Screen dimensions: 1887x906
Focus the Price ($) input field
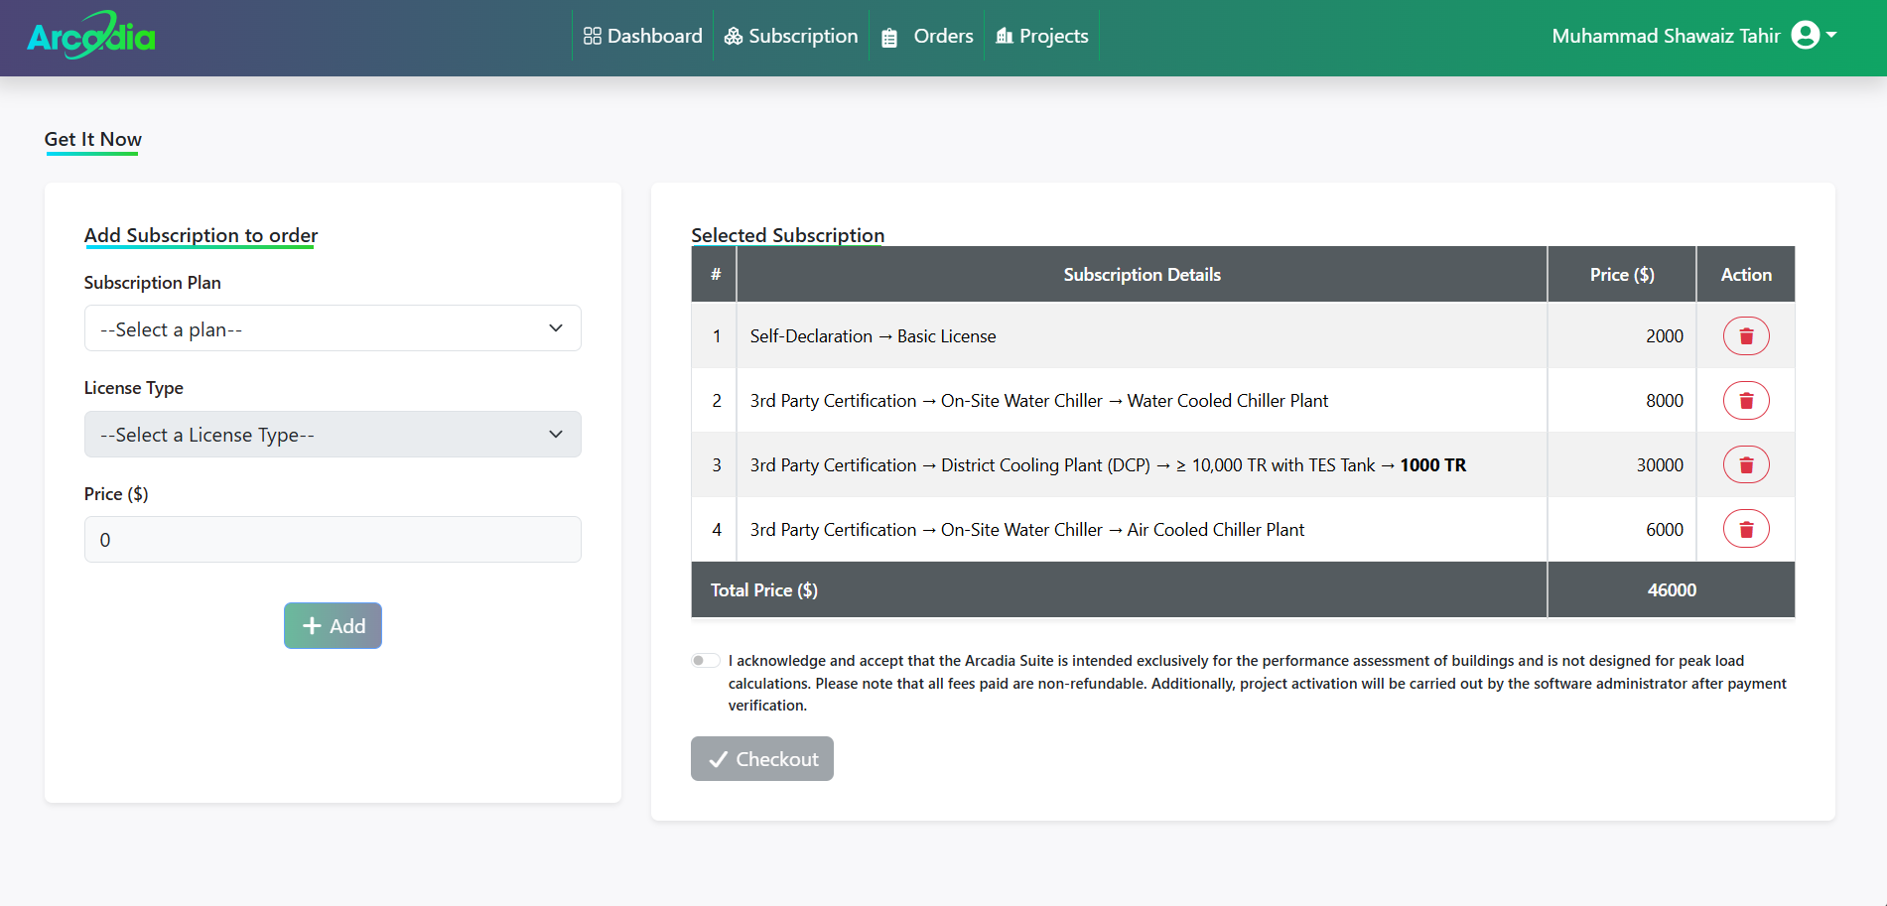click(333, 540)
